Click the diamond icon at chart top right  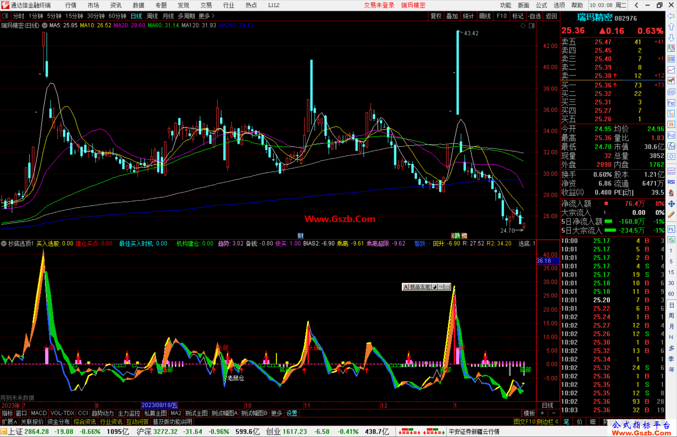point(523,26)
